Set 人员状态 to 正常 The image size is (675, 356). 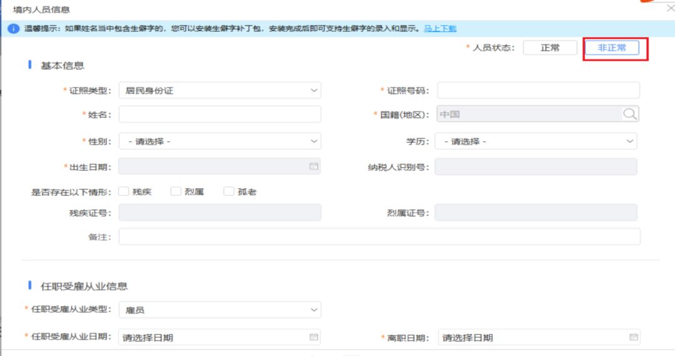point(550,48)
